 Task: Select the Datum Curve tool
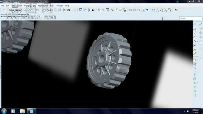coord(195,37)
